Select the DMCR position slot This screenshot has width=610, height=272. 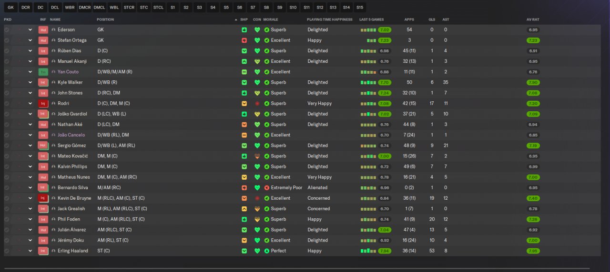pyautogui.click(x=85, y=8)
